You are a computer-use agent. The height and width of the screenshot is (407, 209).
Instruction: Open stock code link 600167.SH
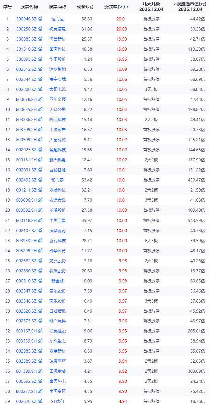(x=26, y=331)
